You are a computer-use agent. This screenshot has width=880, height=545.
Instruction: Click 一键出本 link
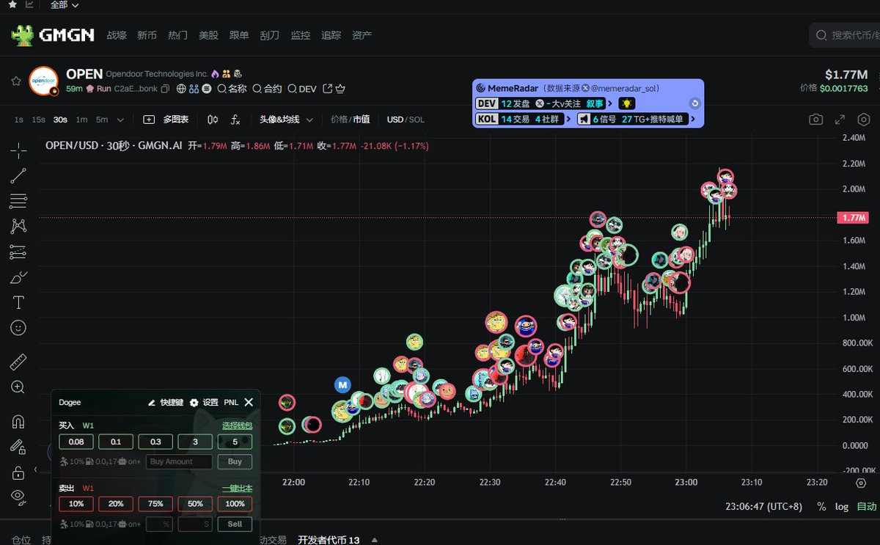pos(238,488)
